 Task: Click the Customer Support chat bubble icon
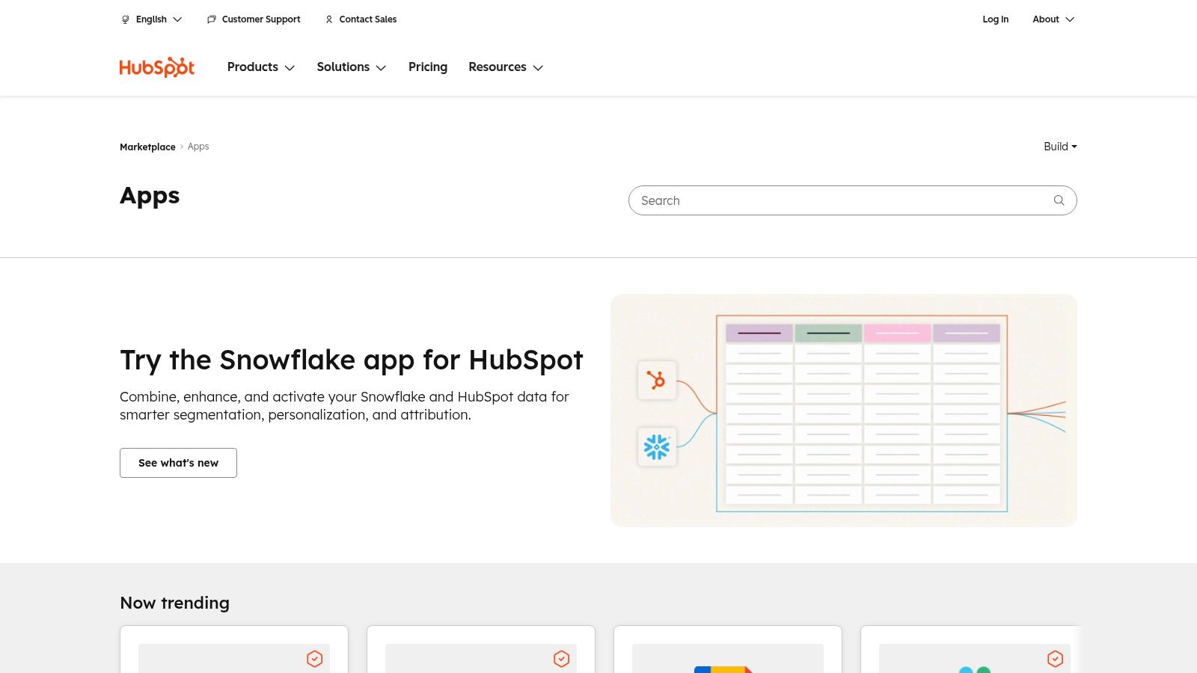[x=211, y=19]
